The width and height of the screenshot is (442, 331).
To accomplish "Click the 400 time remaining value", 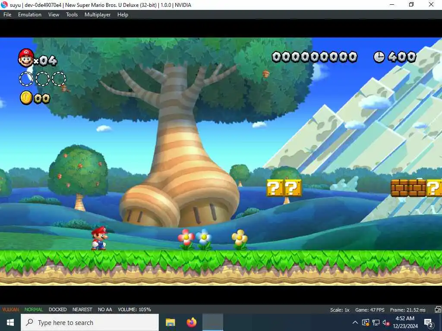I will pyautogui.click(x=402, y=57).
